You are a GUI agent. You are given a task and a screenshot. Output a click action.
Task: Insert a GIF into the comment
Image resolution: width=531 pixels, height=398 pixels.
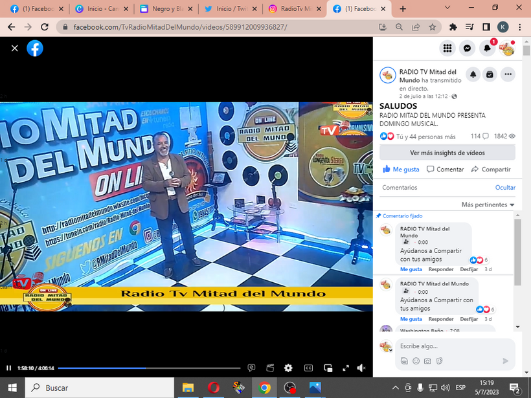(404, 361)
